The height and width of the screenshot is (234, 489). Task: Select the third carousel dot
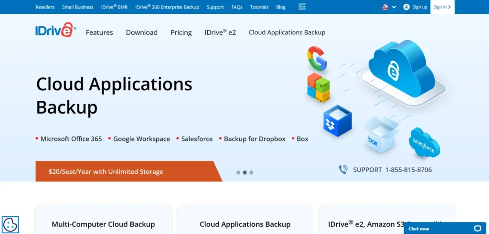click(251, 172)
